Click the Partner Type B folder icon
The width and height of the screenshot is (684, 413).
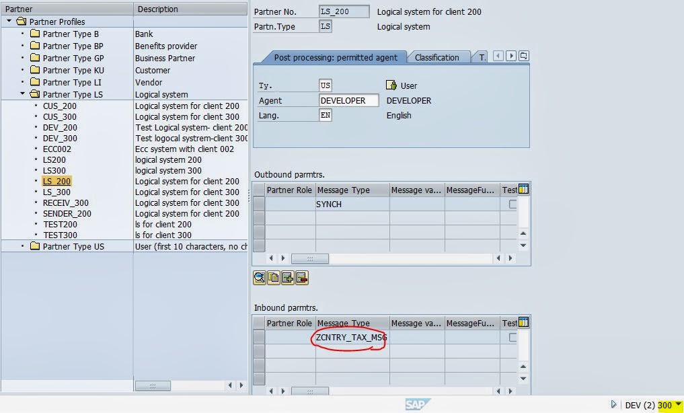click(35, 34)
